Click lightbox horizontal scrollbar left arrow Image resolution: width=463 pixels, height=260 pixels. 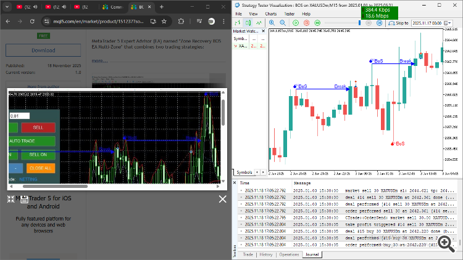point(11,186)
